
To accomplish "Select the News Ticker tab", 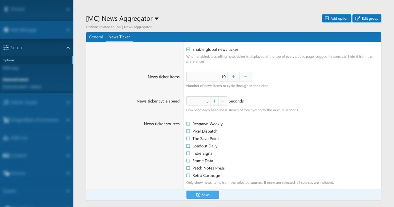I will click(119, 37).
